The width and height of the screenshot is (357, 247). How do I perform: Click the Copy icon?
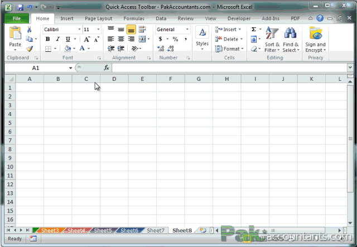pos(29,39)
